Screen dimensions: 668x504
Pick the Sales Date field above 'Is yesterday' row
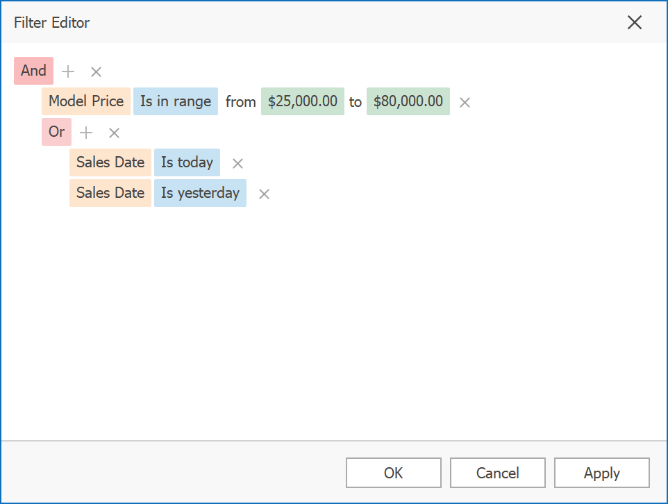tap(110, 162)
